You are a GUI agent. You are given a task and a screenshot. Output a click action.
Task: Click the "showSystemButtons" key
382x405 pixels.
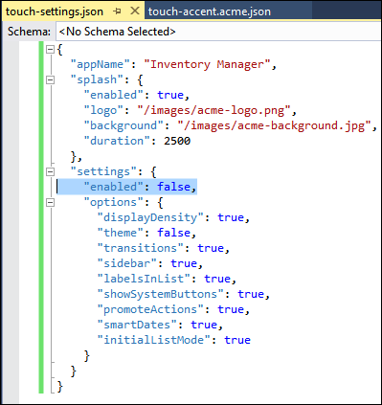click(161, 294)
